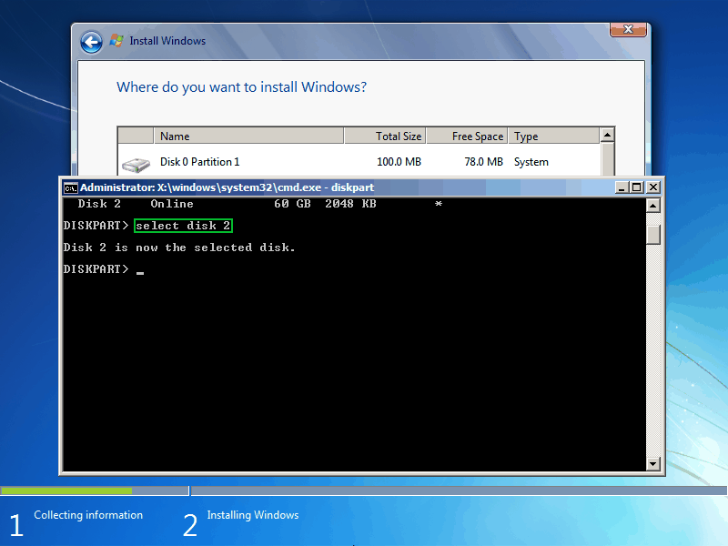
Task: Click the DISKPART prompt cursor line
Action: (104, 269)
